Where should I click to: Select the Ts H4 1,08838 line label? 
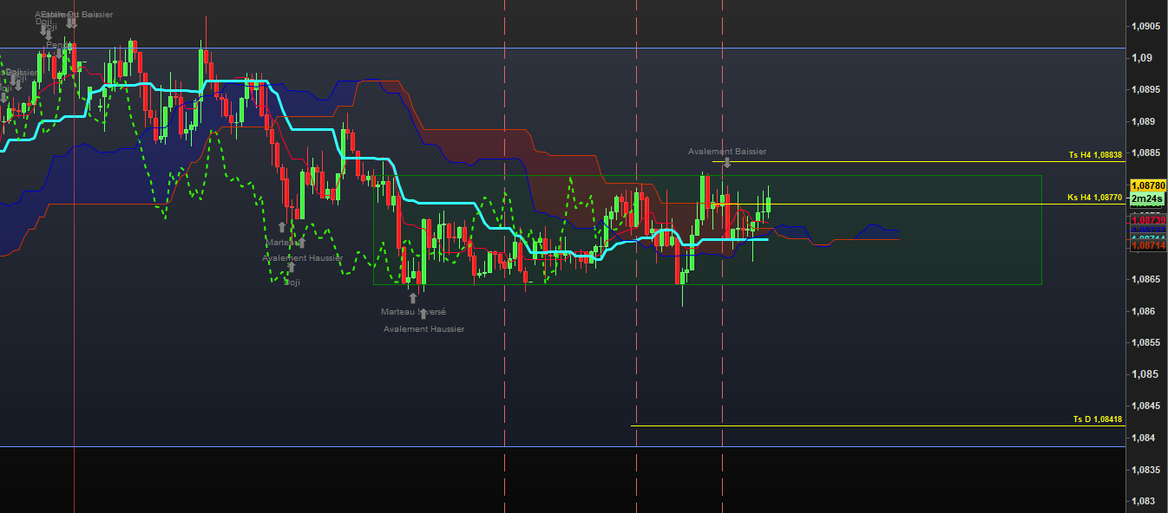(x=1095, y=155)
